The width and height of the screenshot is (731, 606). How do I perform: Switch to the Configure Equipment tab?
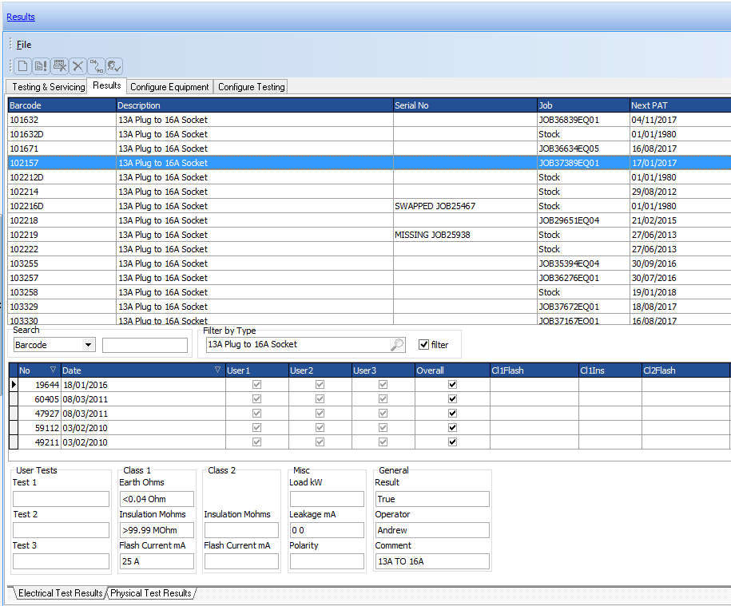tap(169, 87)
